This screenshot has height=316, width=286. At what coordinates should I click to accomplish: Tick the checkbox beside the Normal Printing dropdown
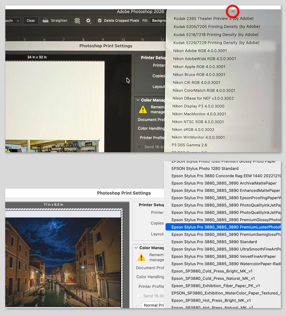[138, 306]
